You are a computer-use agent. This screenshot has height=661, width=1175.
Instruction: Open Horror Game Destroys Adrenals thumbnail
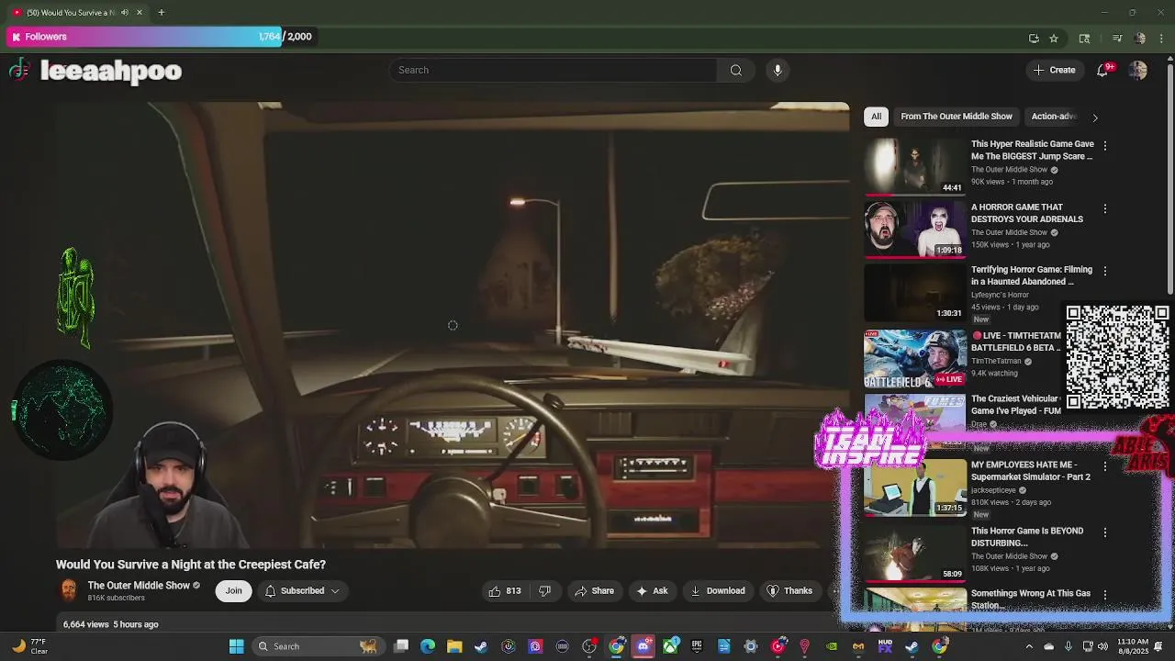click(915, 229)
